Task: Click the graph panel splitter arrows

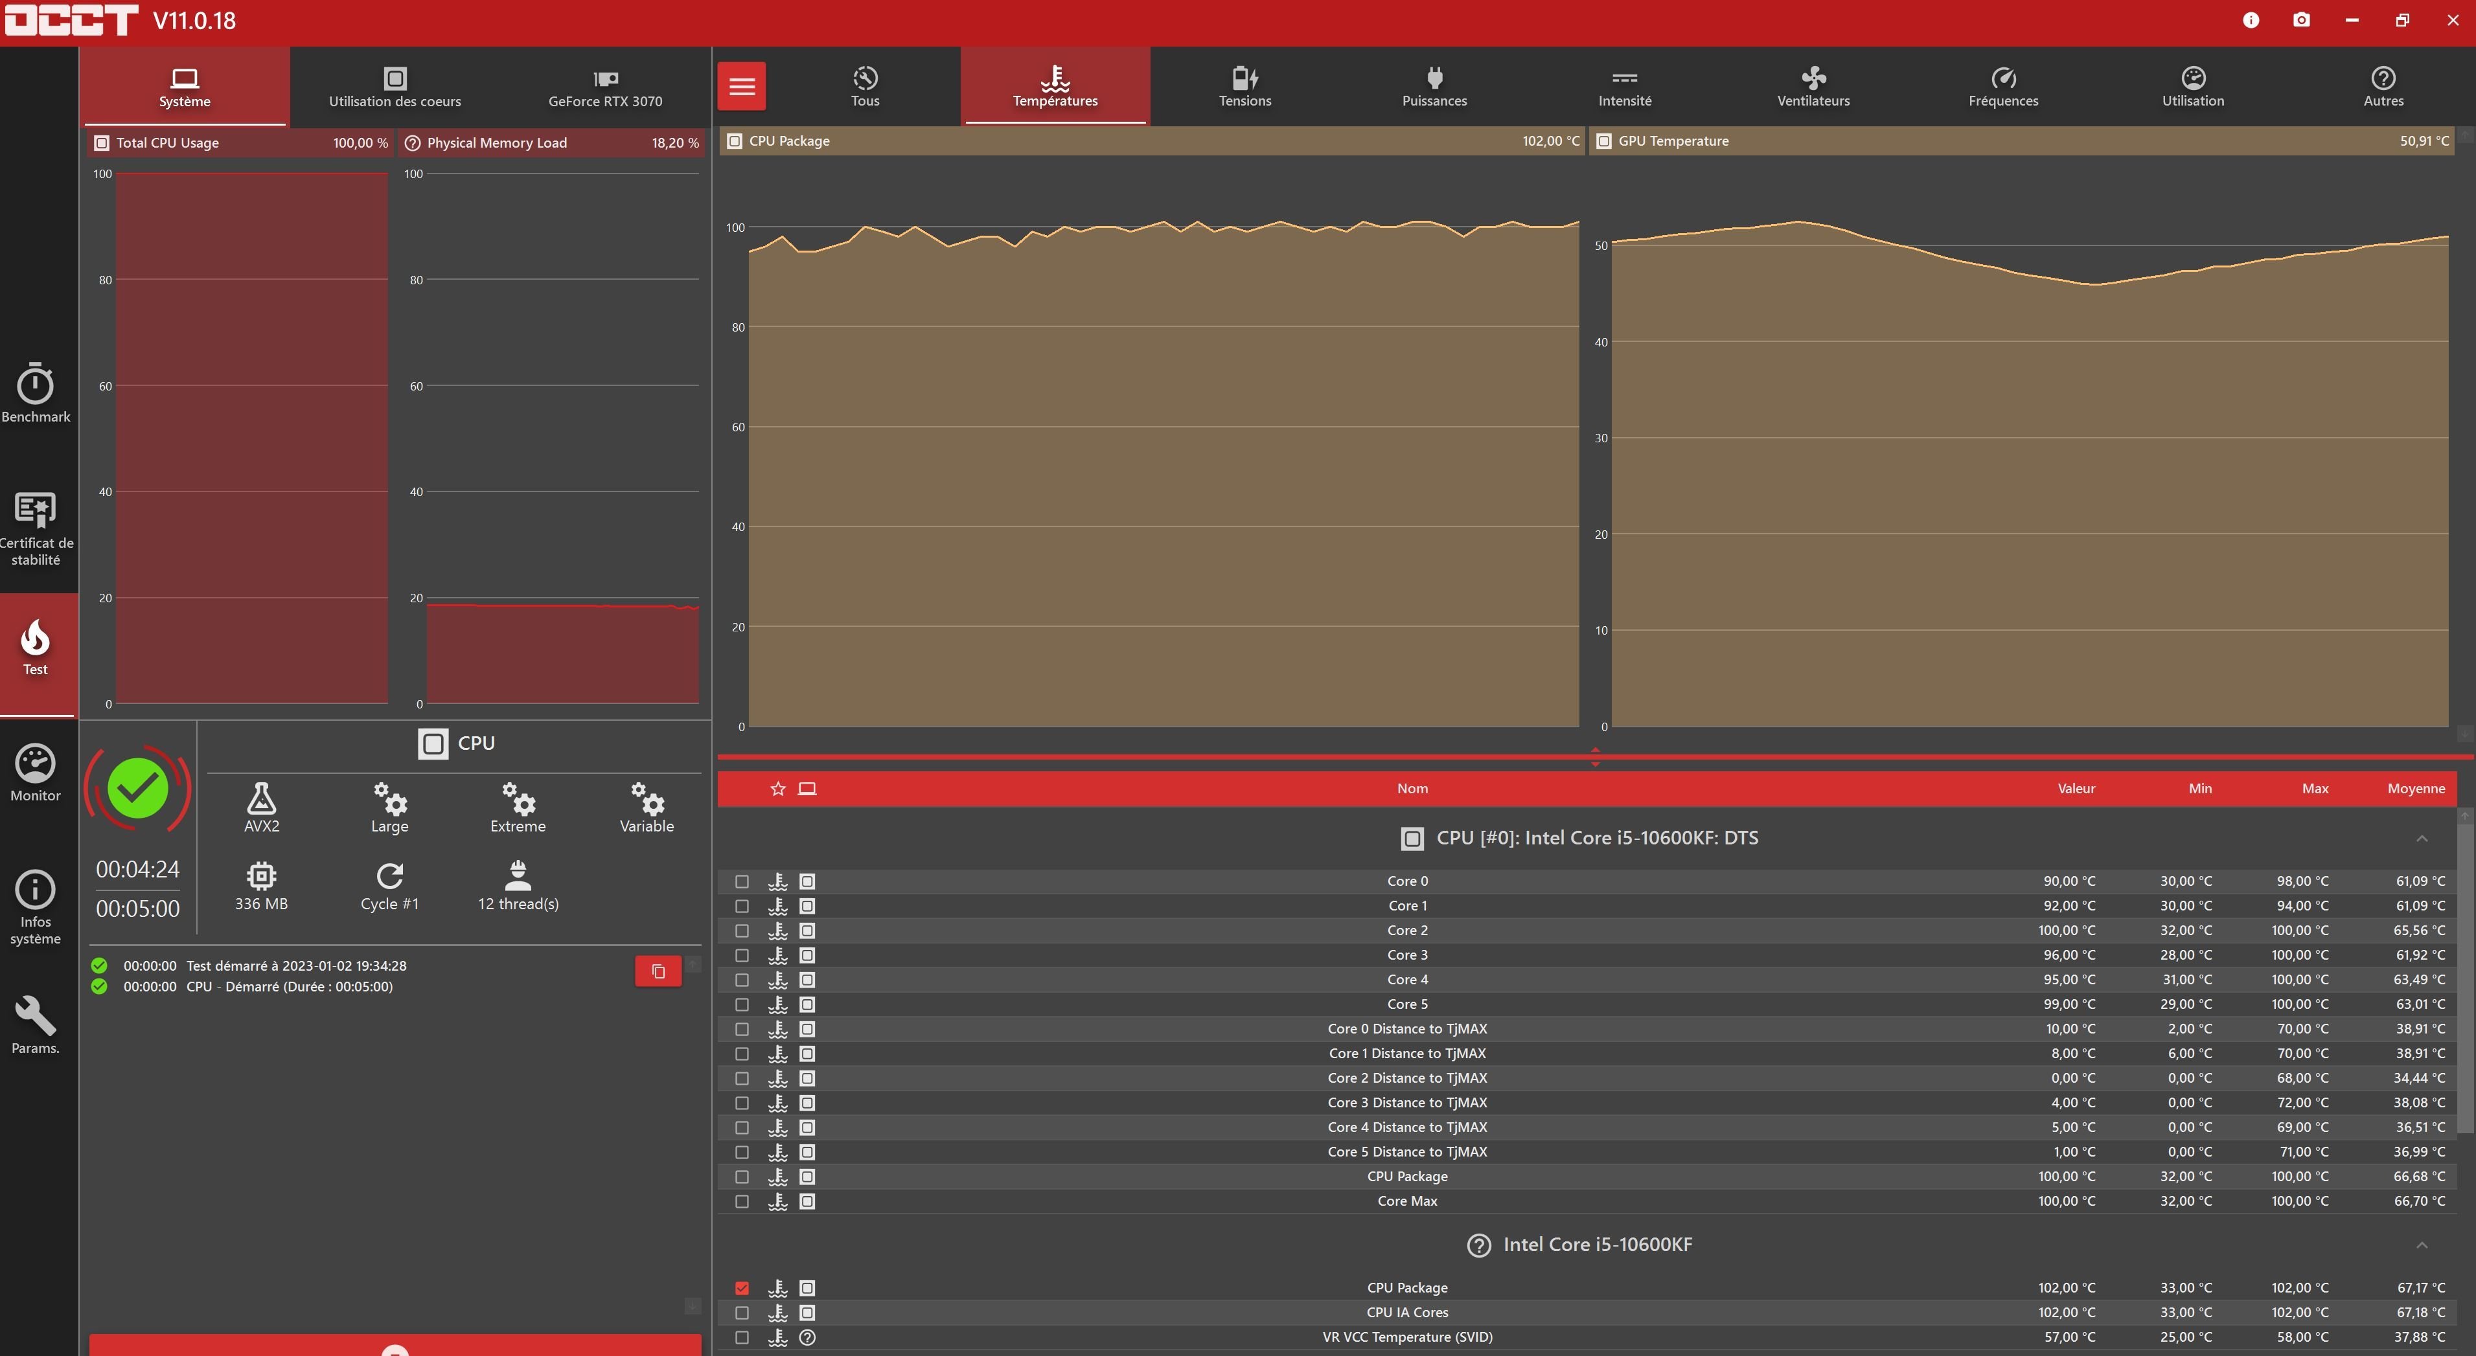Action: (1594, 756)
